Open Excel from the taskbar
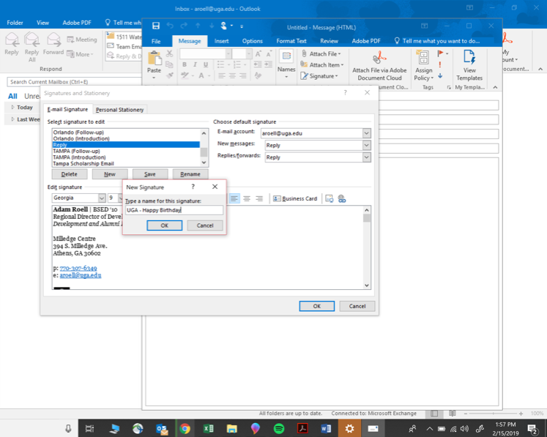The height and width of the screenshot is (437, 547). [208, 428]
